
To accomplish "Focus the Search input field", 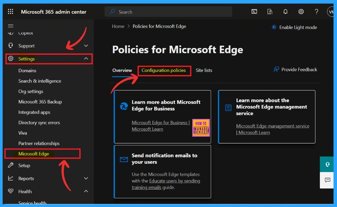I will [168, 12].
